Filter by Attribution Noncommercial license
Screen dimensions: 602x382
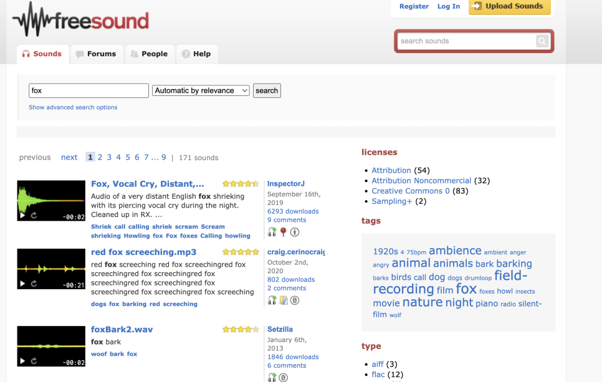(421, 181)
